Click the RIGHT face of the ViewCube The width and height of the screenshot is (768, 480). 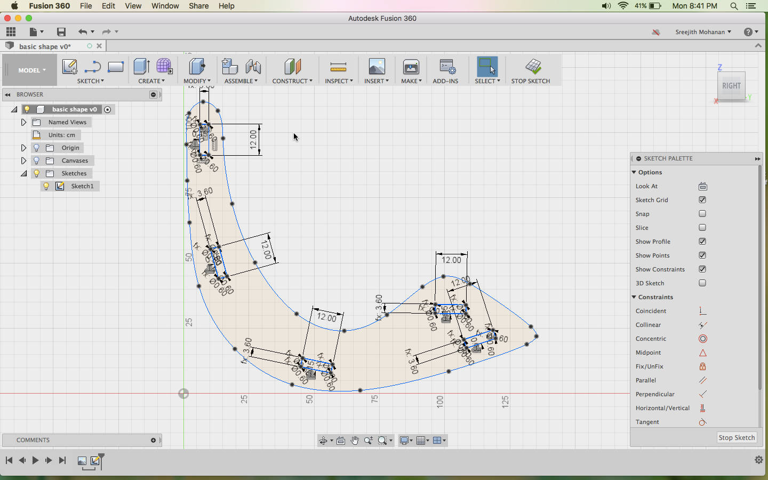(x=731, y=86)
